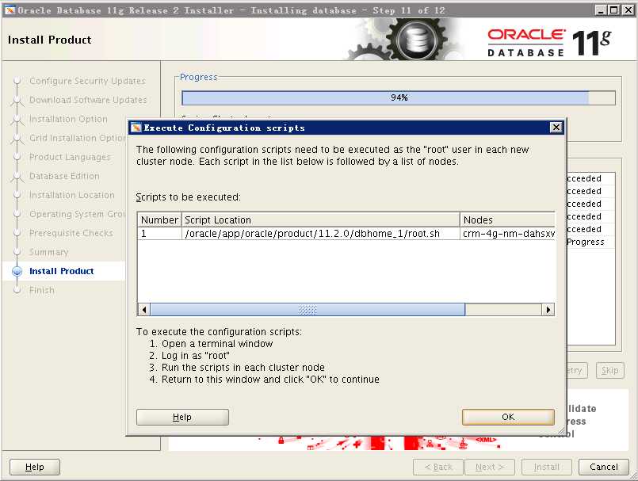The image size is (638, 481).
Task: Click the 'Scripts to be executed:' label
Action: tap(189, 197)
